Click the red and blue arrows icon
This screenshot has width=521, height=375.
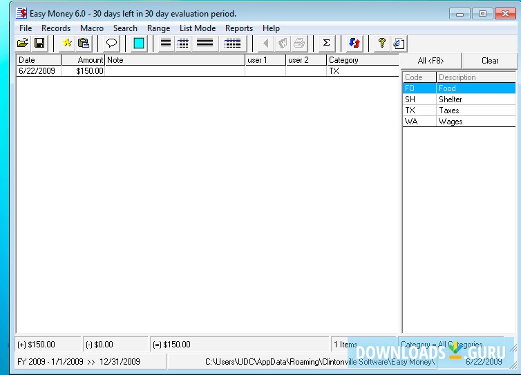(354, 44)
